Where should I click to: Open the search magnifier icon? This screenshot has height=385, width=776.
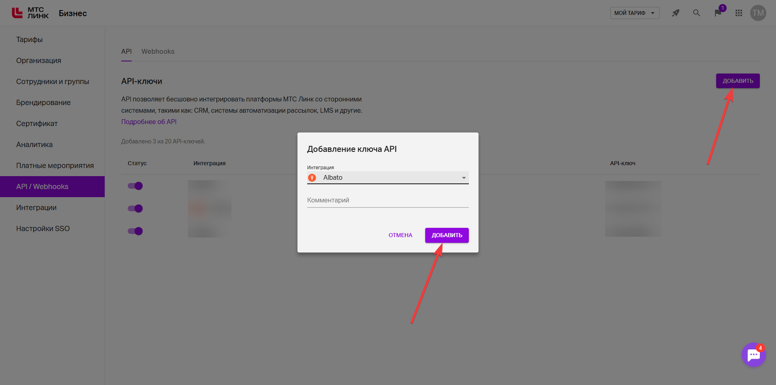click(696, 13)
